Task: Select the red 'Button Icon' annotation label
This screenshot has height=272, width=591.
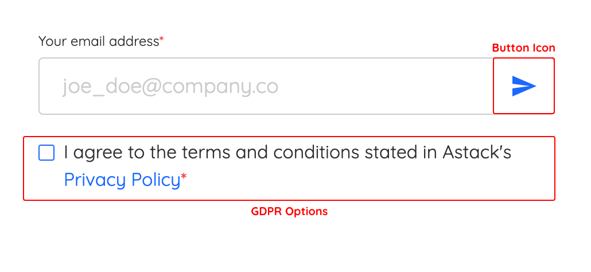Action: [x=523, y=48]
